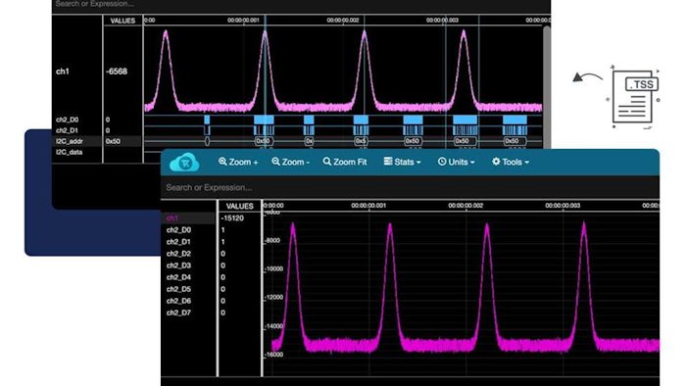Click the Zoom - button
The width and height of the screenshot is (686, 386).
[x=290, y=162]
